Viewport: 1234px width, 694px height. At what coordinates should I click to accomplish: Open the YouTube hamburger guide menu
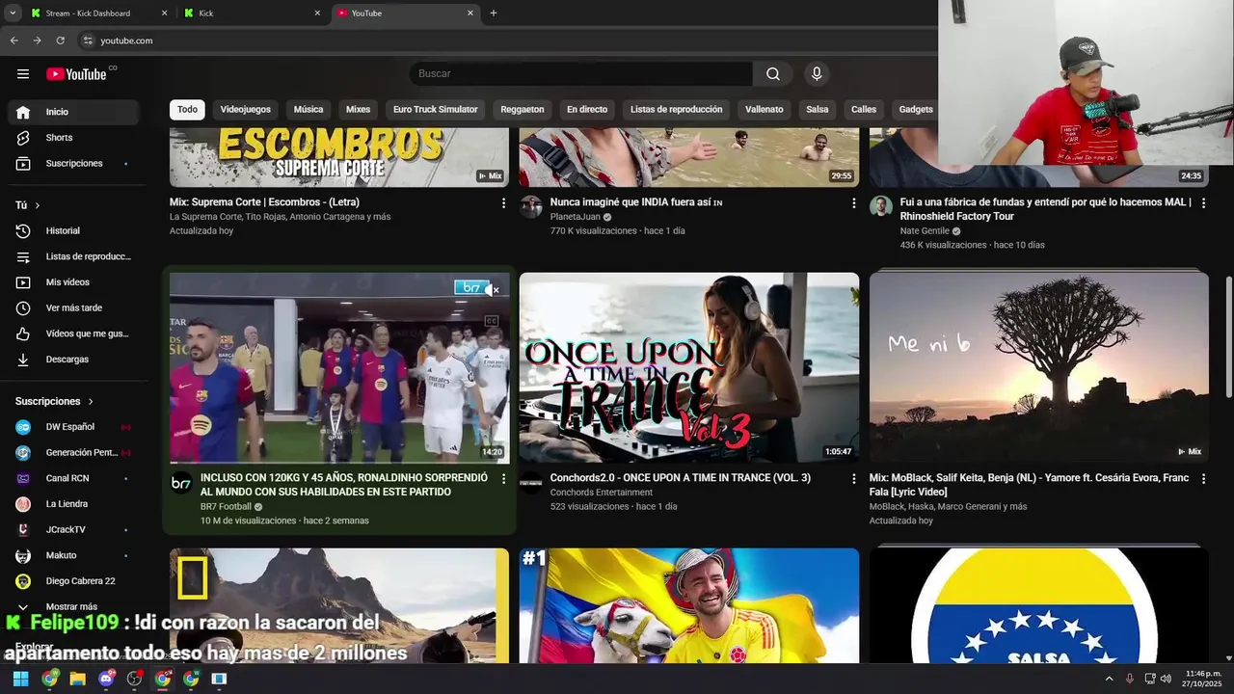pyautogui.click(x=23, y=74)
